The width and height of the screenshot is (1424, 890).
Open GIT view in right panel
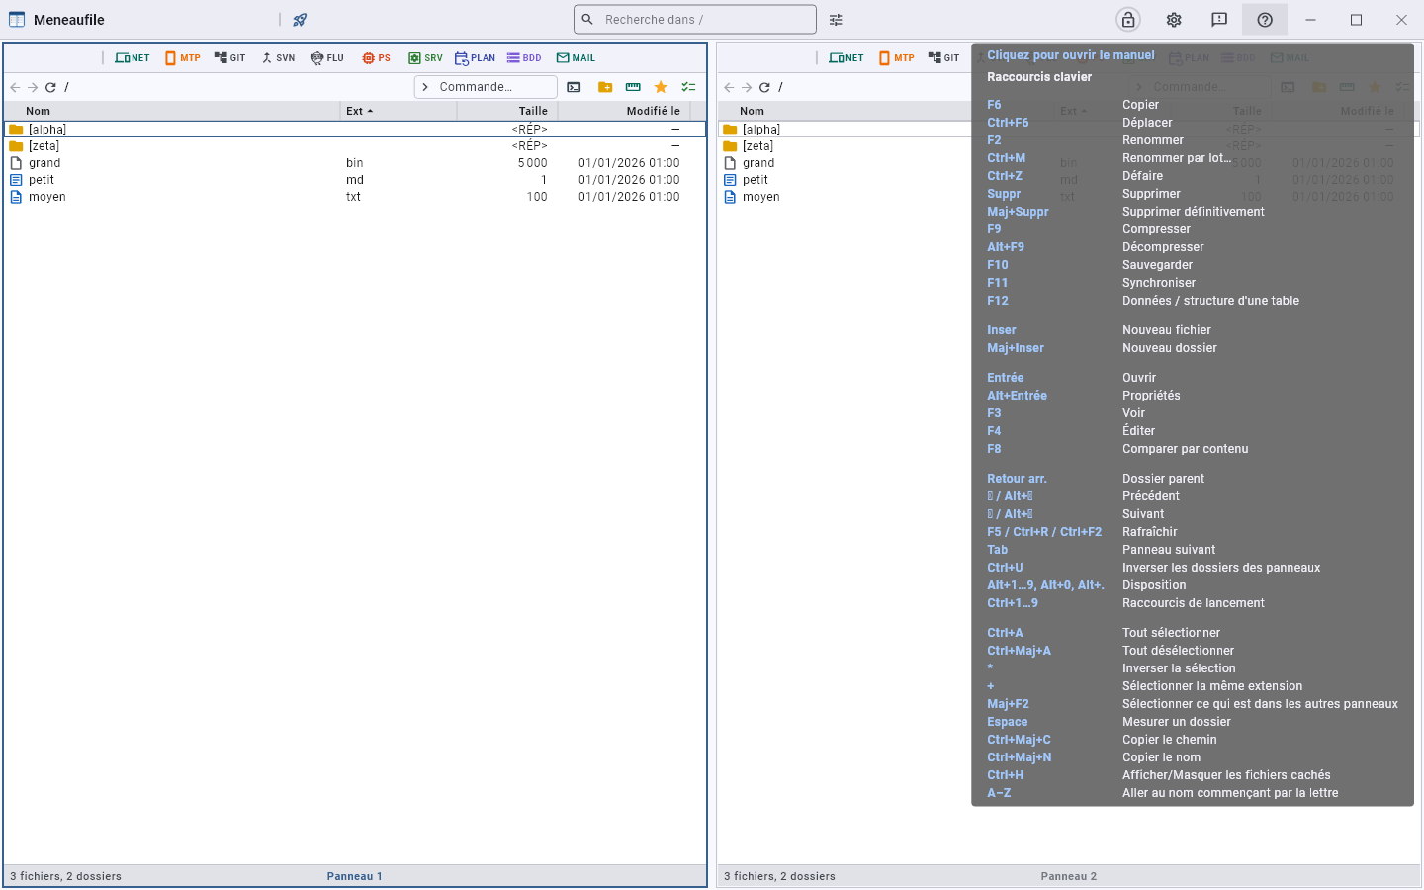coord(944,58)
